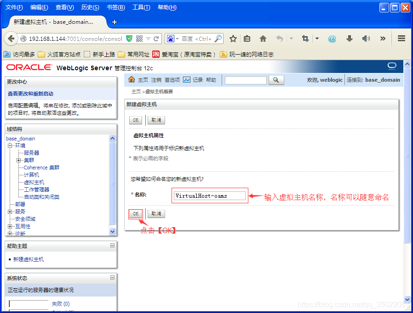This screenshot has height=313, width=413.
Task: Click the Baidu paw search engine icon
Action: [x=171, y=39]
